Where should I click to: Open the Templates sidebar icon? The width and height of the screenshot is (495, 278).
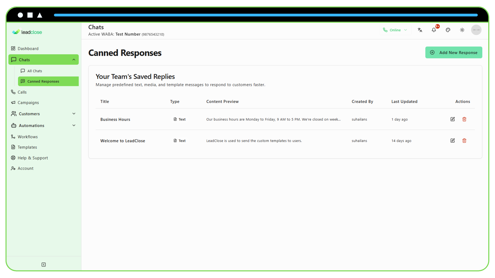point(13,147)
